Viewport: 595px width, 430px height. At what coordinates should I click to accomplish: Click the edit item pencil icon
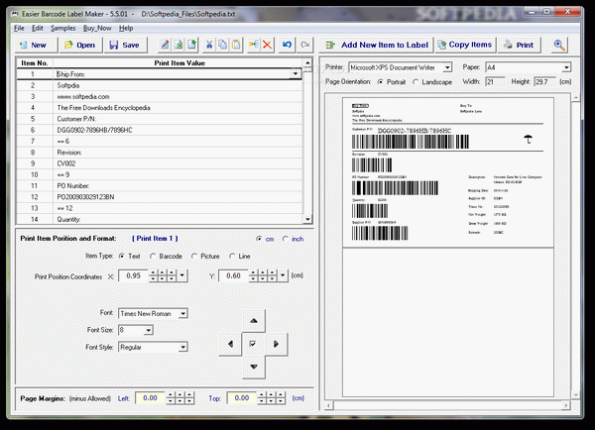[x=165, y=45]
